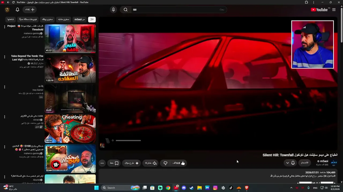Click the 'طرح سؤال' ask button
Screen dimensions: 343x192
(132, 163)
